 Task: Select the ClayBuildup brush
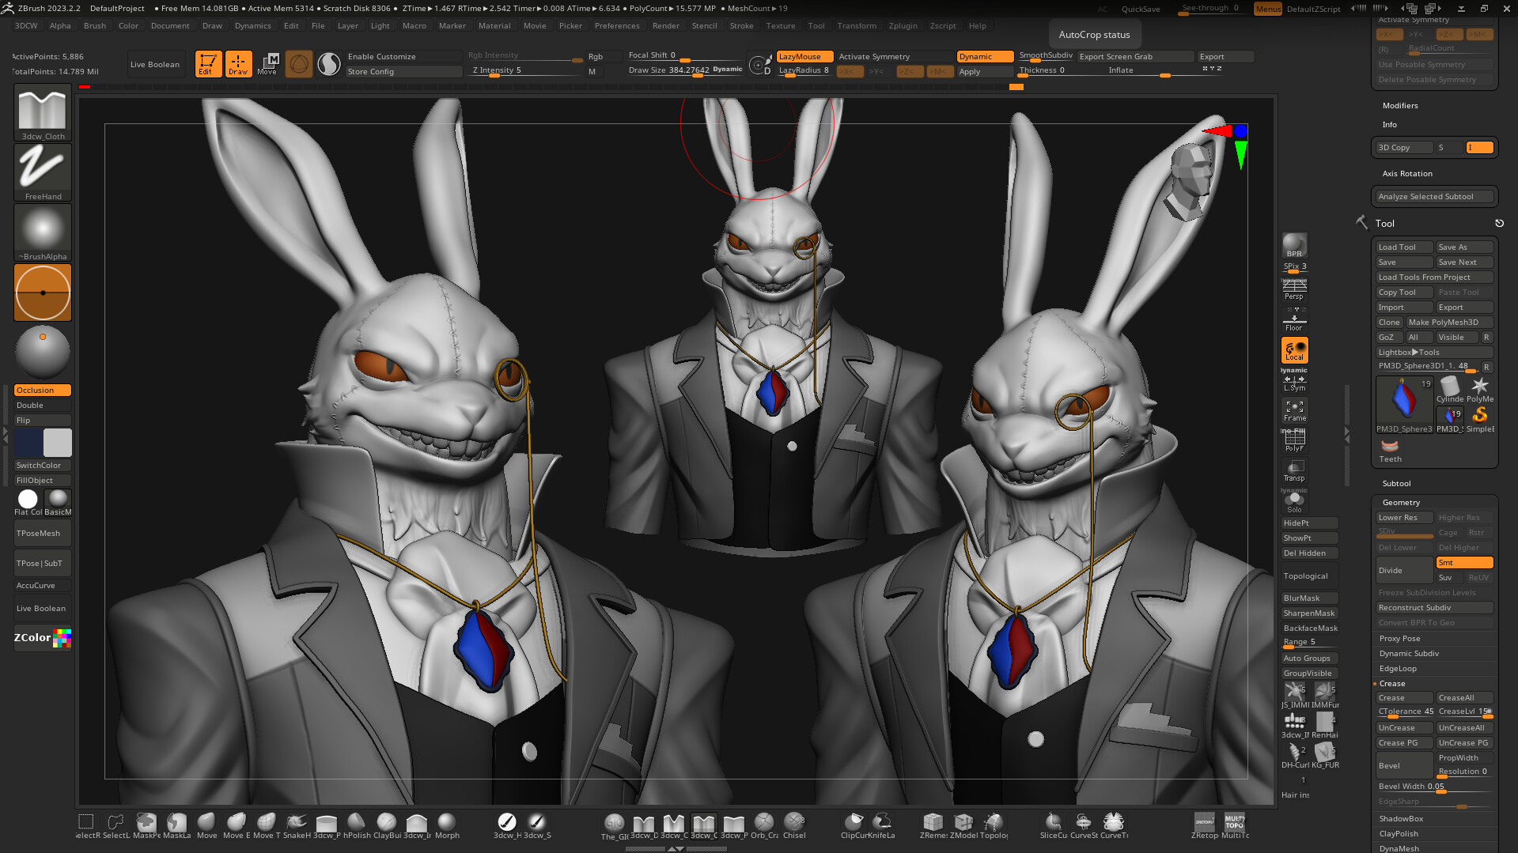pos(387,824)
